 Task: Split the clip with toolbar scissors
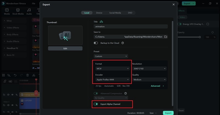click(34, 75)
